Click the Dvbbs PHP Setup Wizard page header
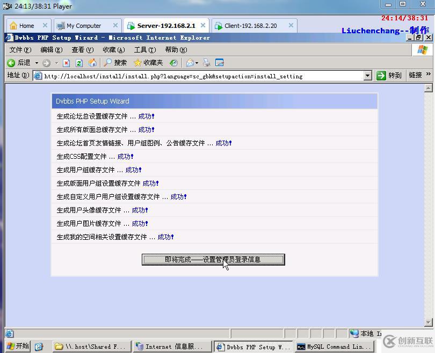The height and width of the screenshot is (353, 435). point(214,101)
